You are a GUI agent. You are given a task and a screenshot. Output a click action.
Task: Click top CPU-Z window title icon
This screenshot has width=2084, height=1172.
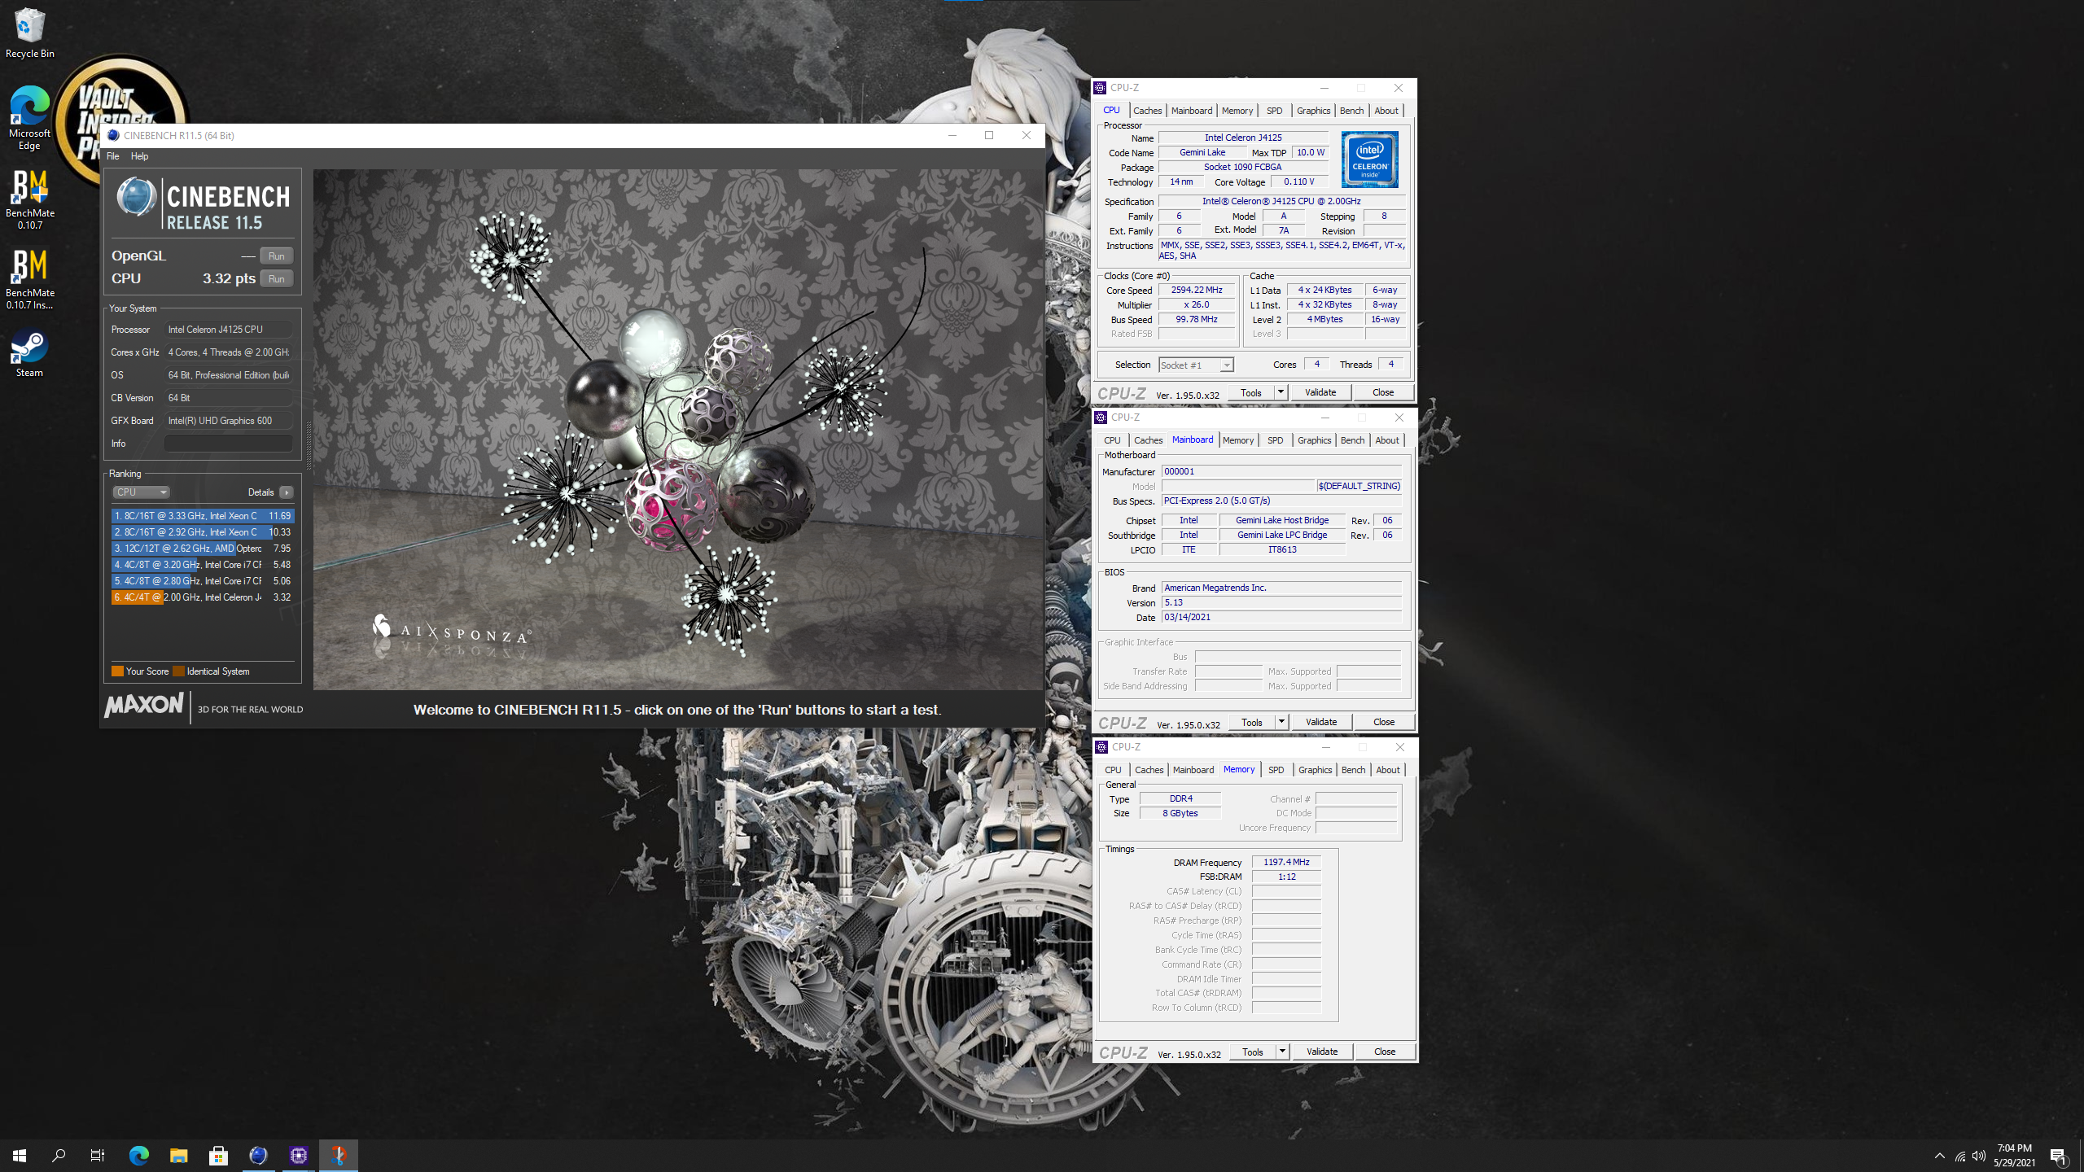coord(1101,88)
